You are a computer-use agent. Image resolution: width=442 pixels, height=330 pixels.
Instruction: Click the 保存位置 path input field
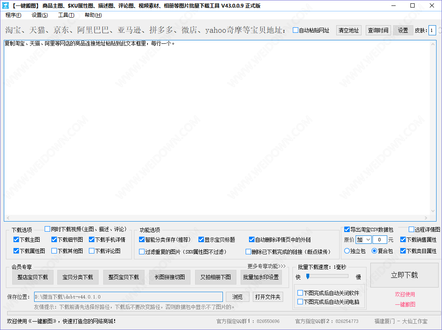[x=128, y=297]
